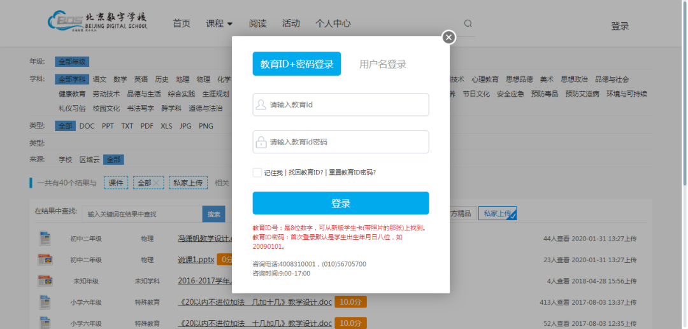688x329 pixels.
Task: Close the login dialog with the X icon
Action: 449,38
